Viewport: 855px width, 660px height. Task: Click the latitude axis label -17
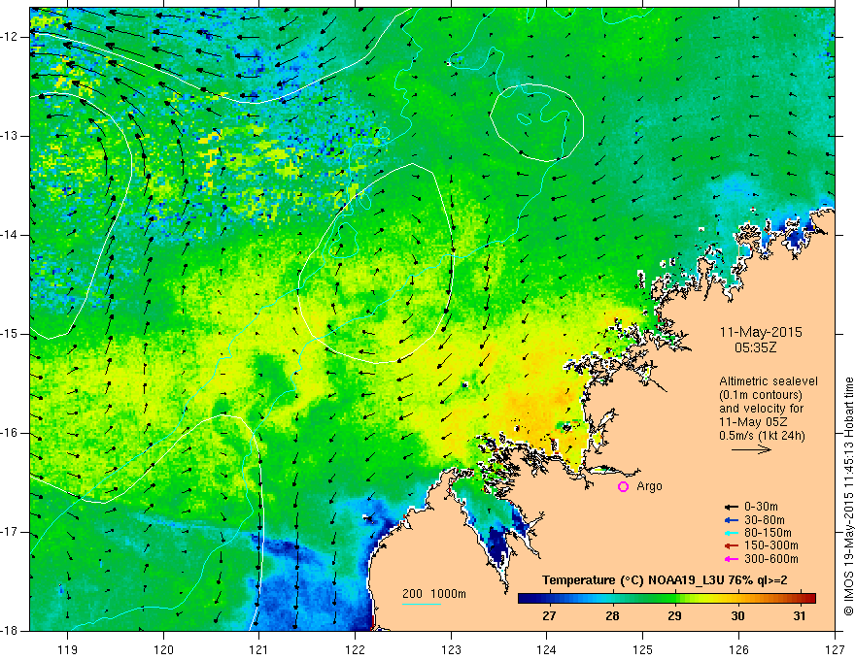point(10,532)
